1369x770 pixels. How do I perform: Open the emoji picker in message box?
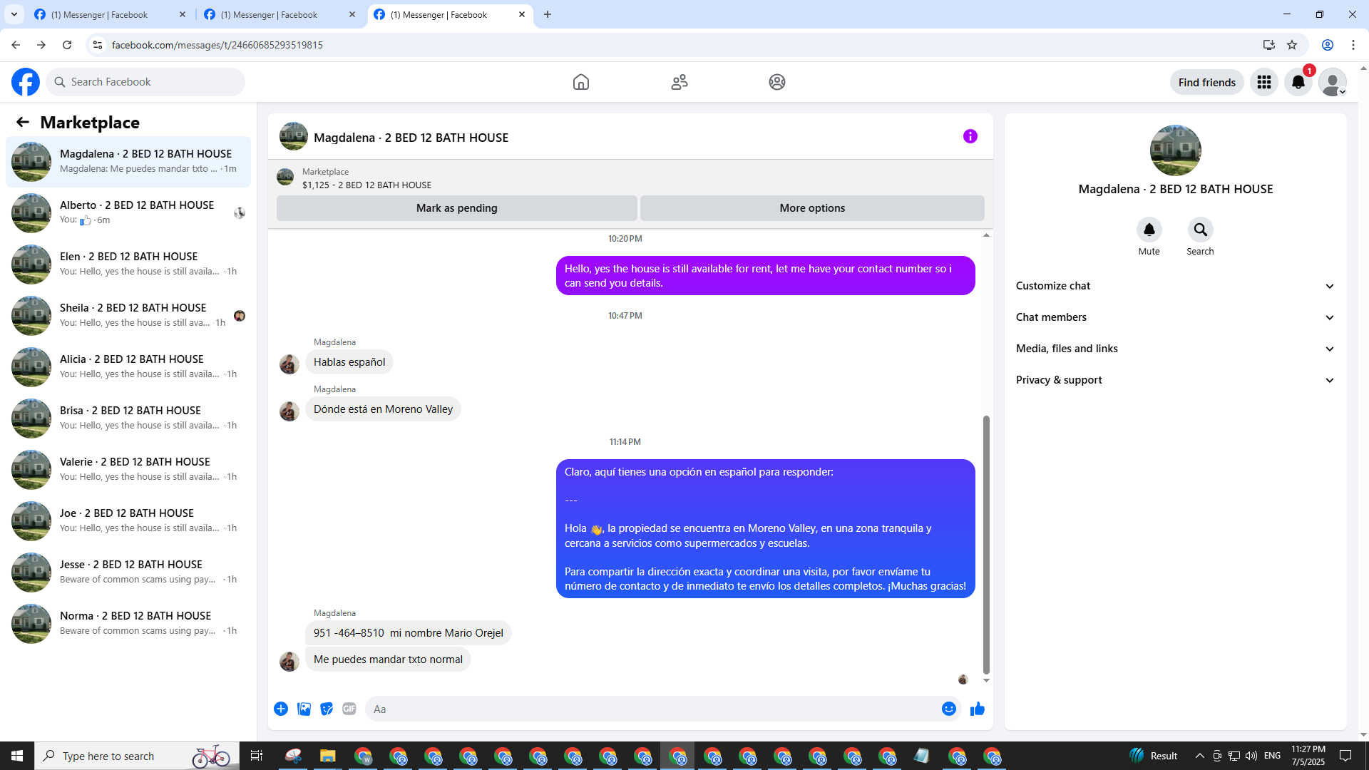948,709
